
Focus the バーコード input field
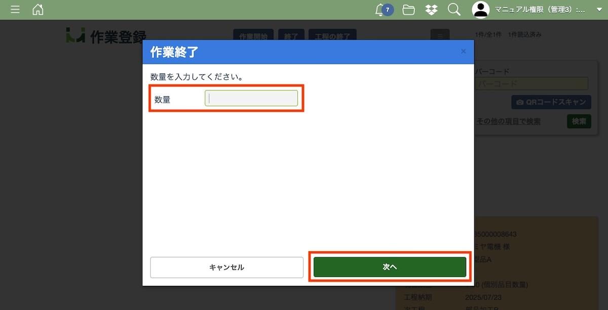[531, 84]
